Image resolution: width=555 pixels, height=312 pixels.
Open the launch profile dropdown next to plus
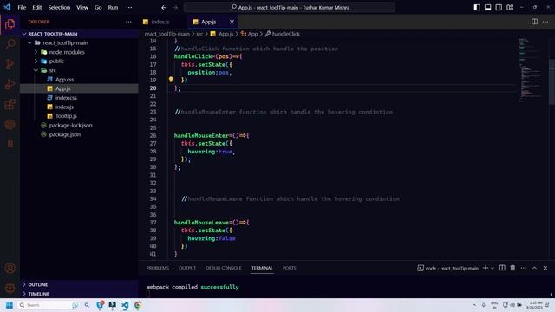click(493, 268)
